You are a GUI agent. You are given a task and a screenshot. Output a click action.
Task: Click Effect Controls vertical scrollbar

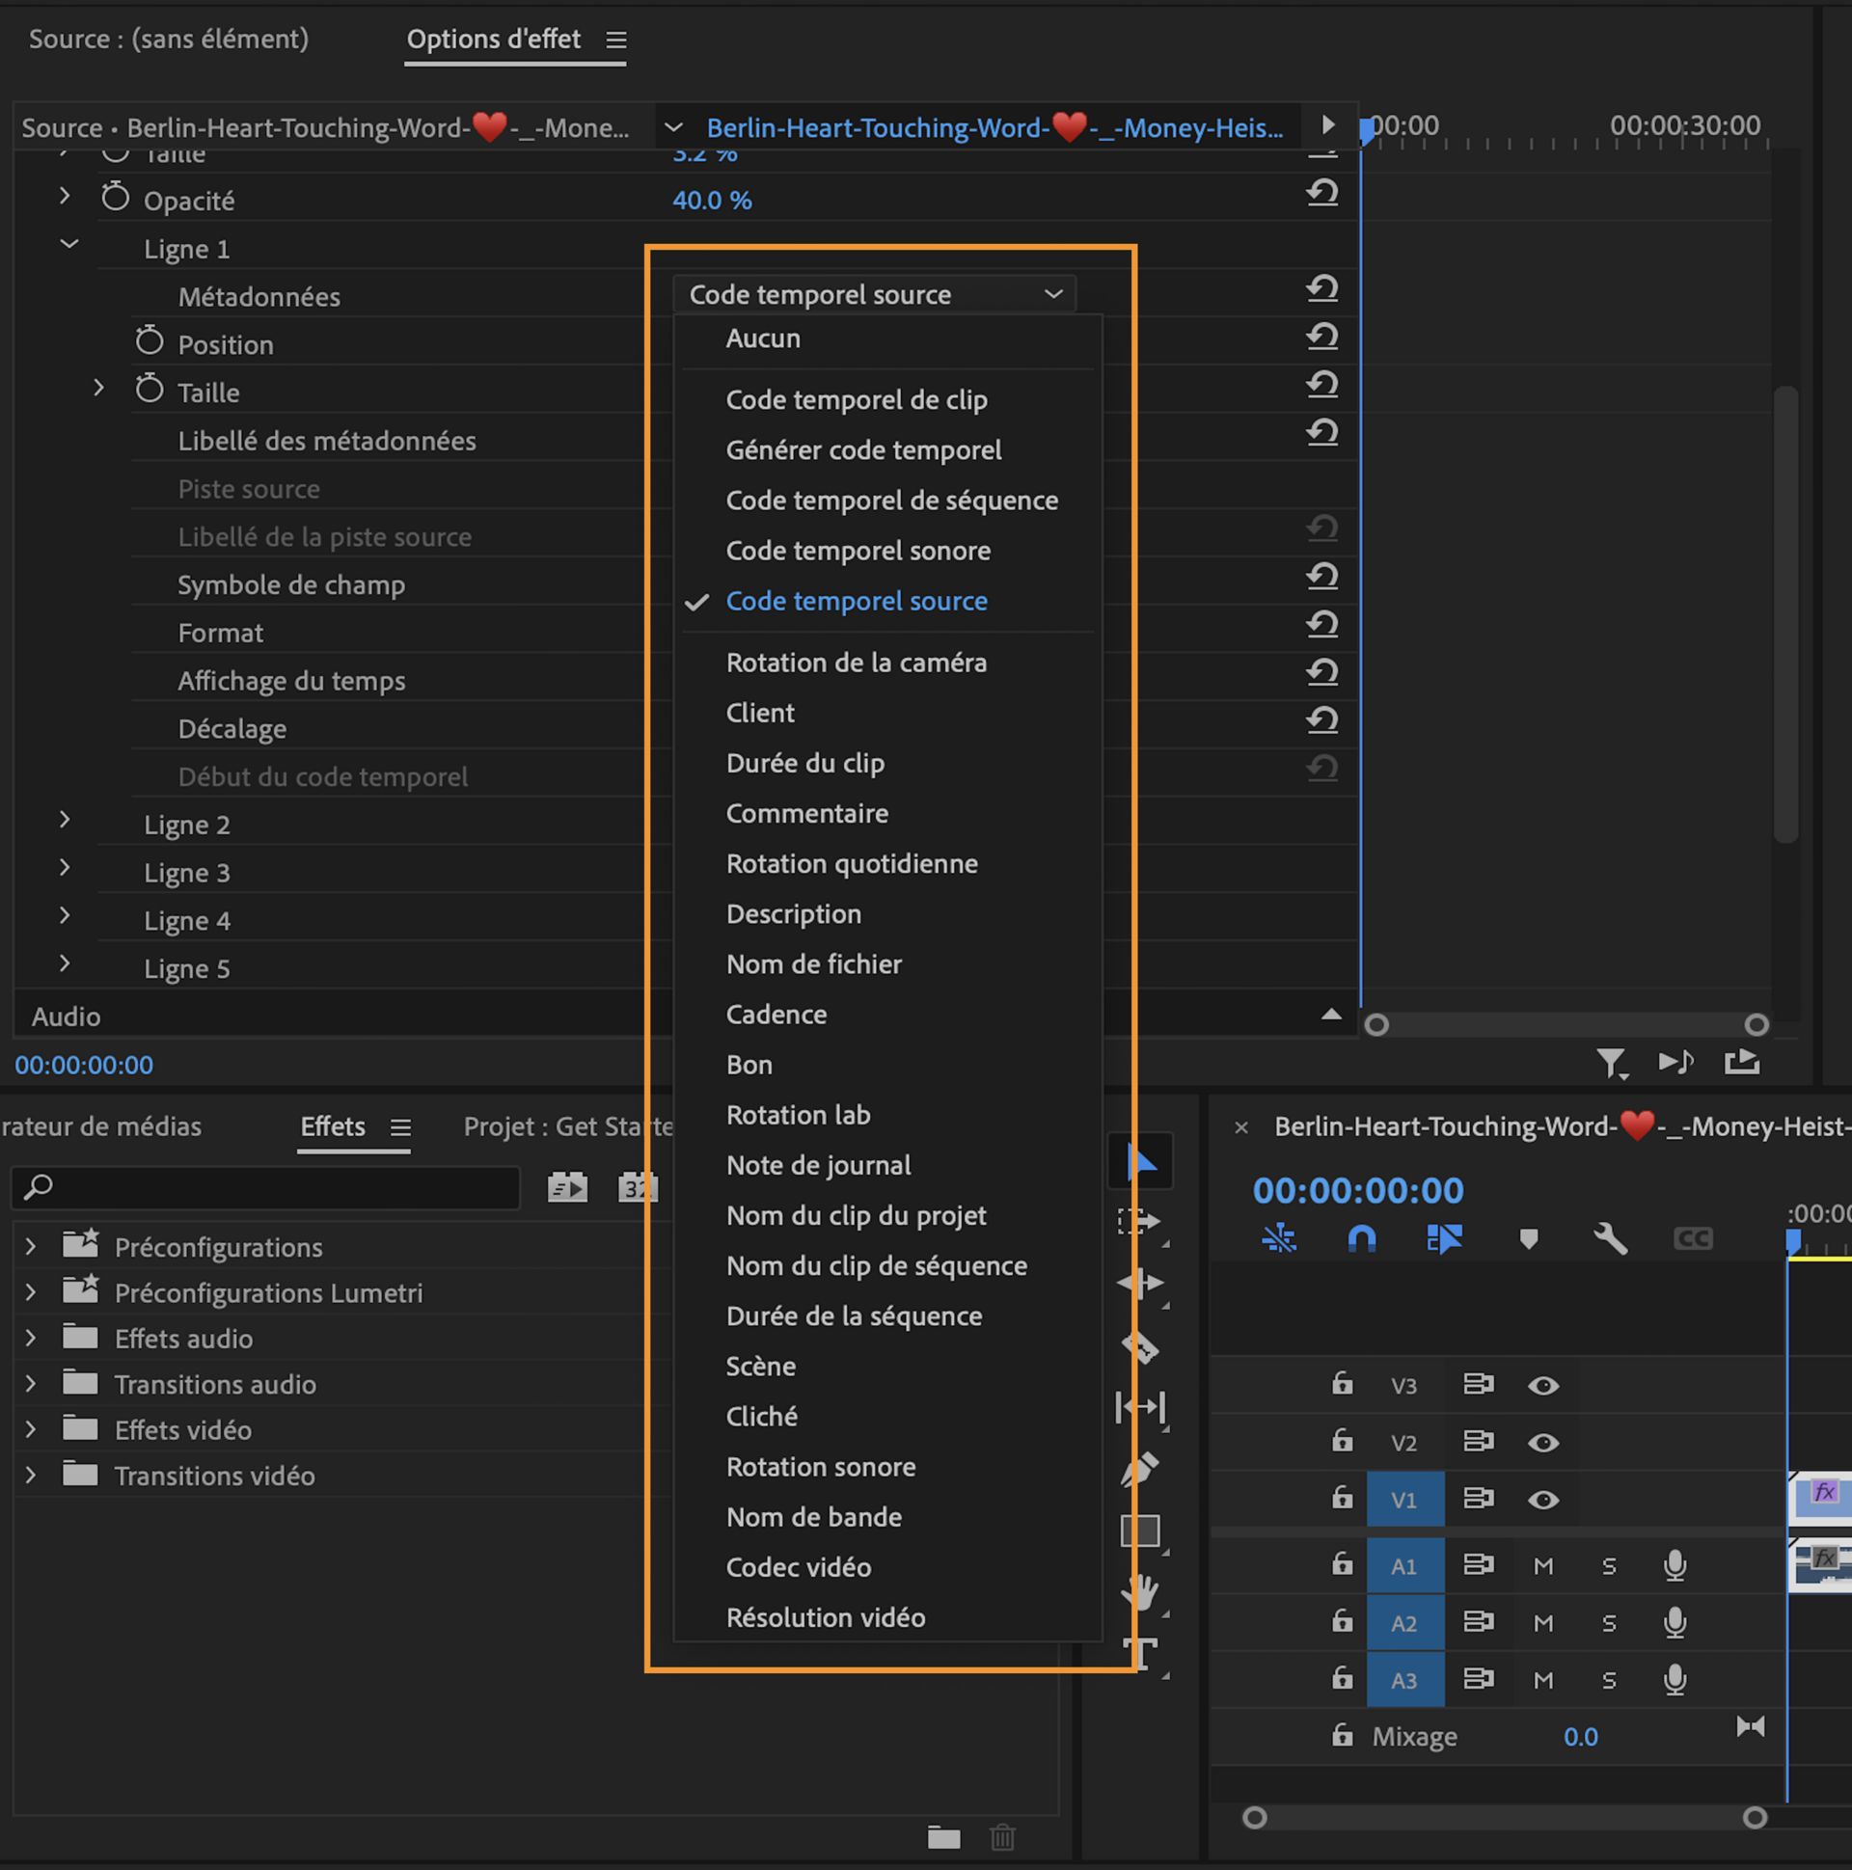1785,614
